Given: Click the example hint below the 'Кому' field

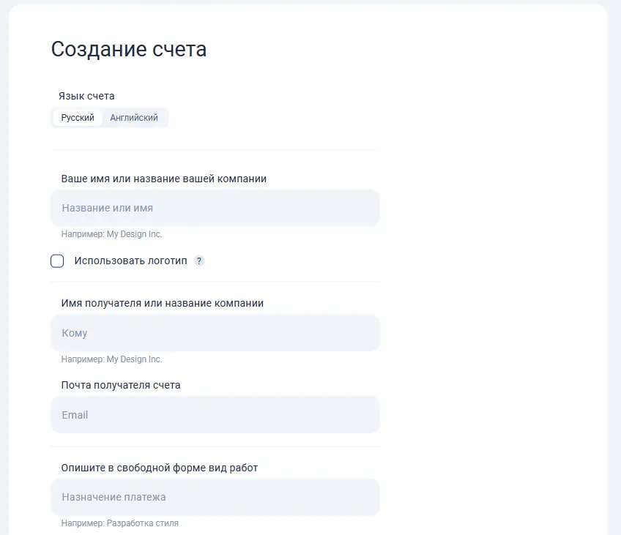Looking at the screenshot, I should 111,359.
